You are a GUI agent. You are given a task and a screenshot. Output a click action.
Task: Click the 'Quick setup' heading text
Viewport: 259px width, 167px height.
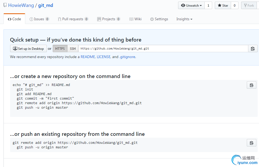tap(76, 40)
